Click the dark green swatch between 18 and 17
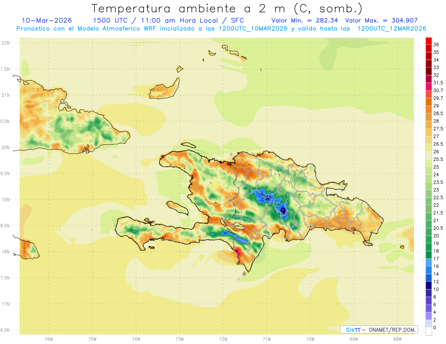 pos(429,255)
